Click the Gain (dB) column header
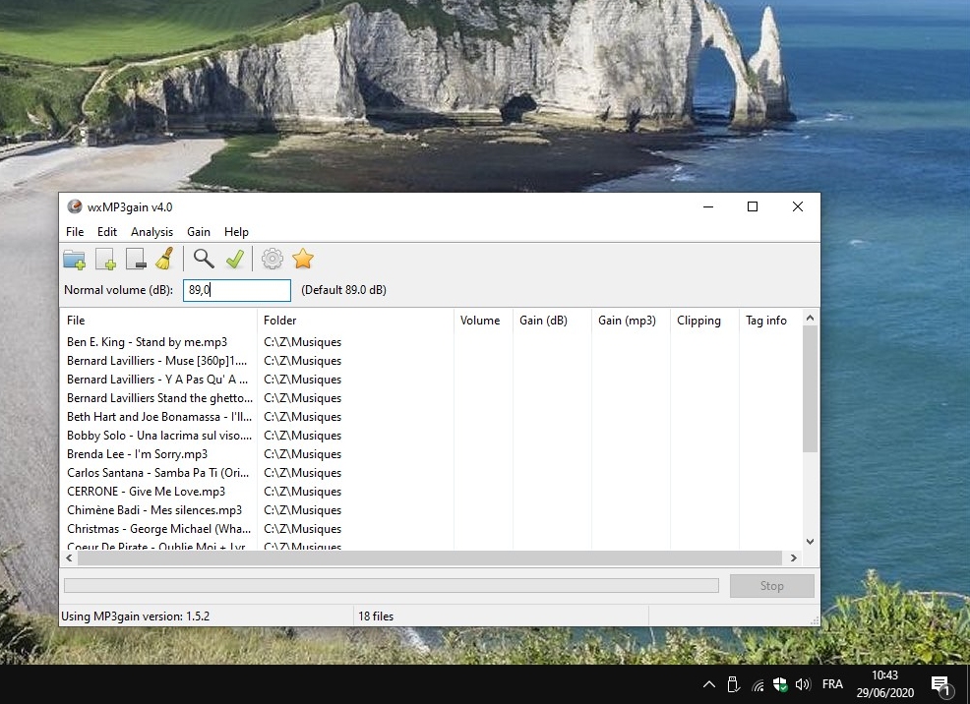Viewport: 970px width, 704px height. [552, 321]
